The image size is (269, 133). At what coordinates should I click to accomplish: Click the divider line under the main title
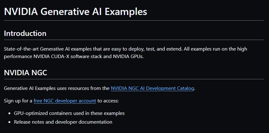[134, 20]
